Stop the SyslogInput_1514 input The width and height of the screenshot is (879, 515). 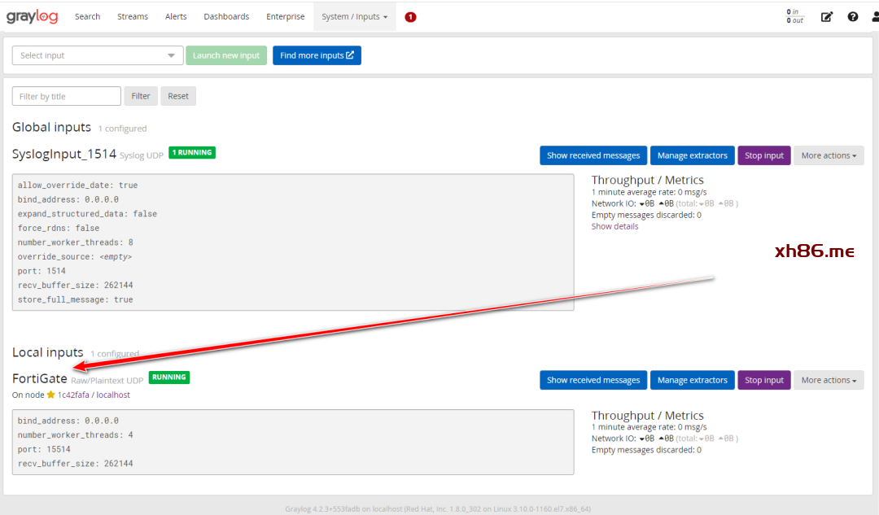764,155
